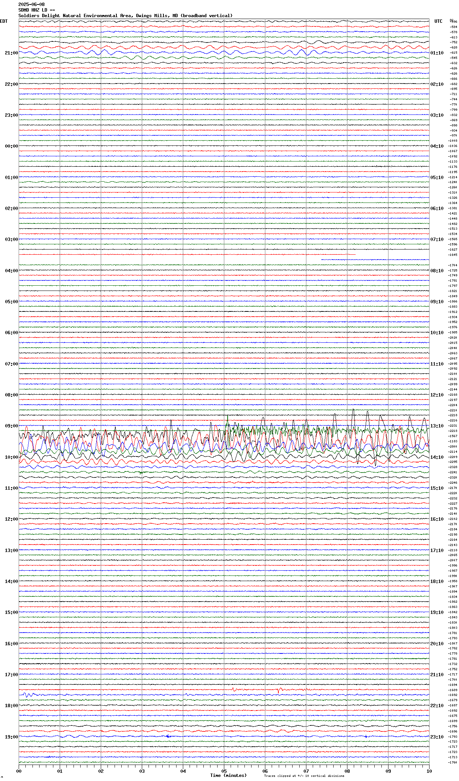Click the EDT timezone label
This screenshot has width=459, height=781.
tap(4, 21)
